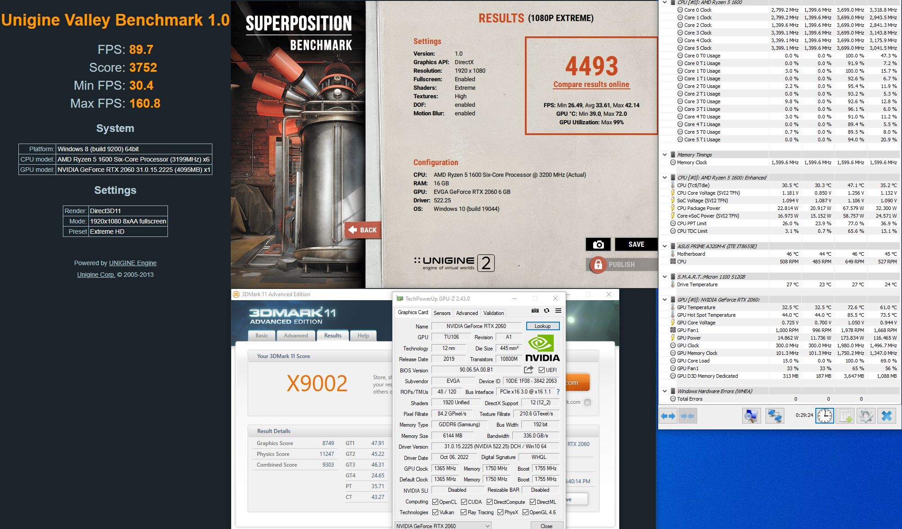The image size is (902, 529).
Task: Click the GPU-Z Driver Version field
Action: pos(495,446)
